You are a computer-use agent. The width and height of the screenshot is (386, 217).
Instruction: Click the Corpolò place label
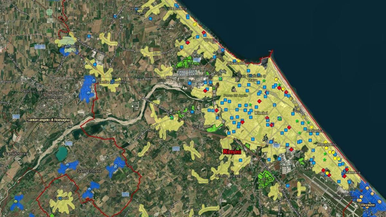(x=61, y=198)
